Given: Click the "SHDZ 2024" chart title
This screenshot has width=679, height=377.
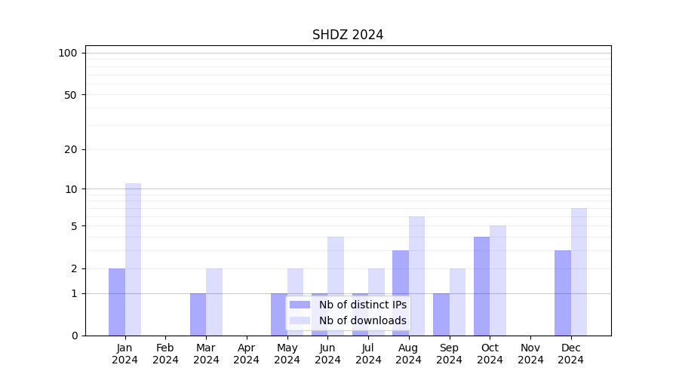Looking at the screenshot, I should click(x=348, y=35).
